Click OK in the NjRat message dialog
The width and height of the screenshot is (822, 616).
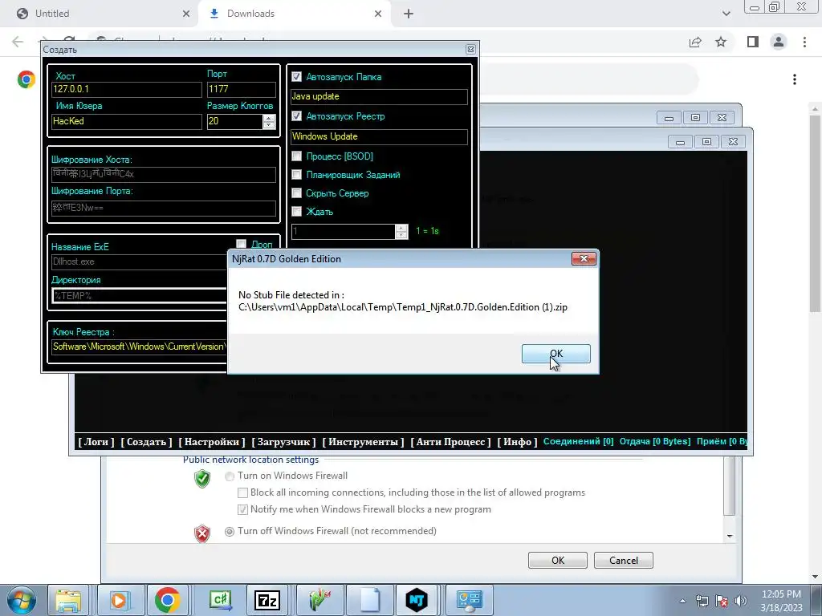click(555, 354)
